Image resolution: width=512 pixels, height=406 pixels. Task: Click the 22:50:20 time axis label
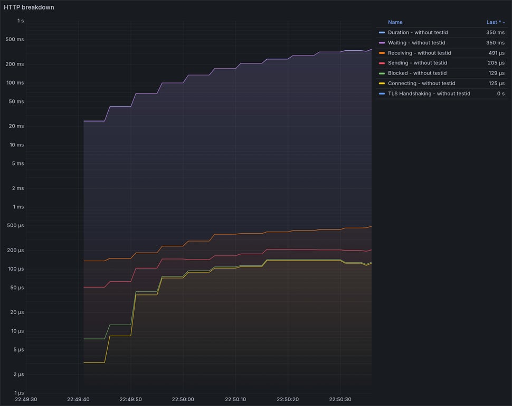tap(288, 399)
